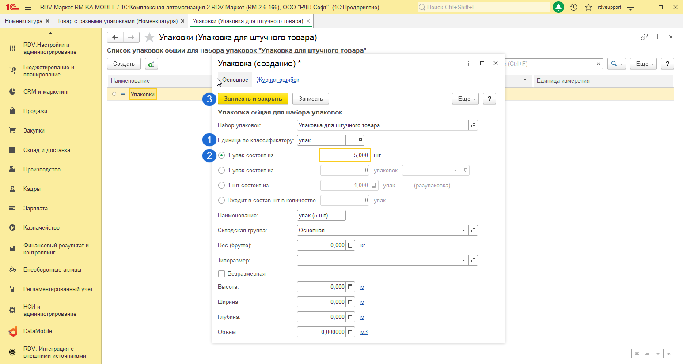Click the copy link icon
The width and height of the screenshot is (683, 364).
tap(644, 37)
